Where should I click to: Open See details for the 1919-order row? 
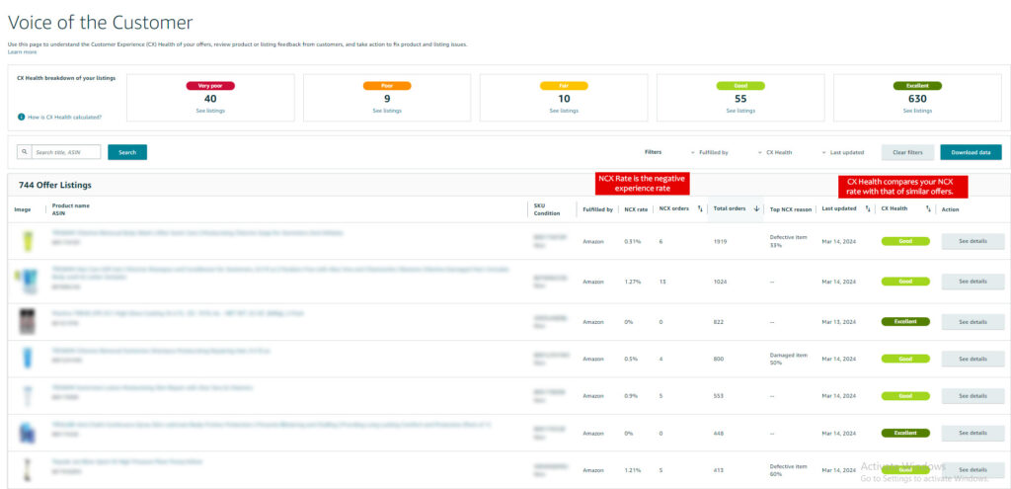tap(972, 241)
